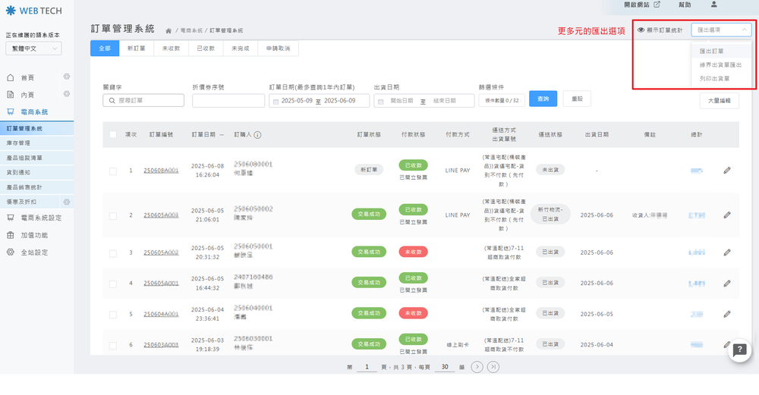759x395 pixels.
Task: Open 內頁 settings gear icon
Action: 67,94
